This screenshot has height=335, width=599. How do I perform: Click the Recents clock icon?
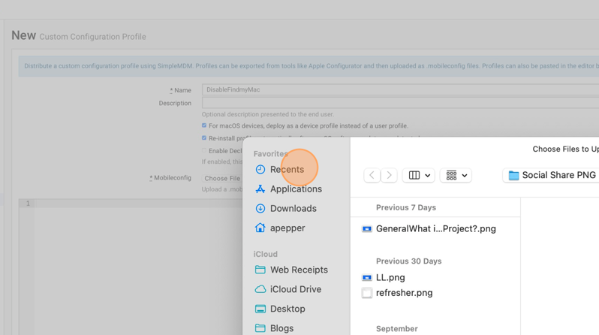point(260,170)
